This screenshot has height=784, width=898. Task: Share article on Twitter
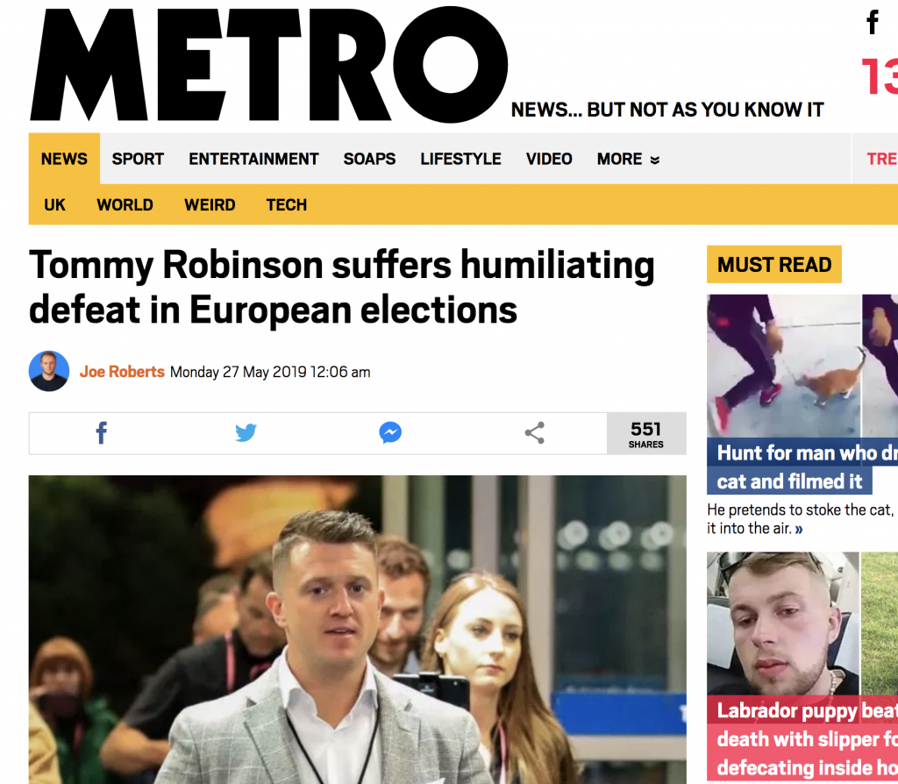click(246, 433)
